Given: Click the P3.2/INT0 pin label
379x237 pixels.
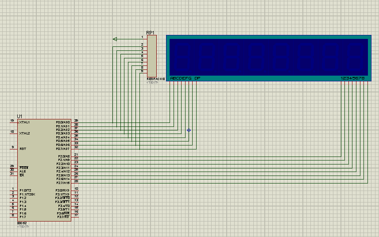Looking at the screenshot, I should click(x=62, y=198).
